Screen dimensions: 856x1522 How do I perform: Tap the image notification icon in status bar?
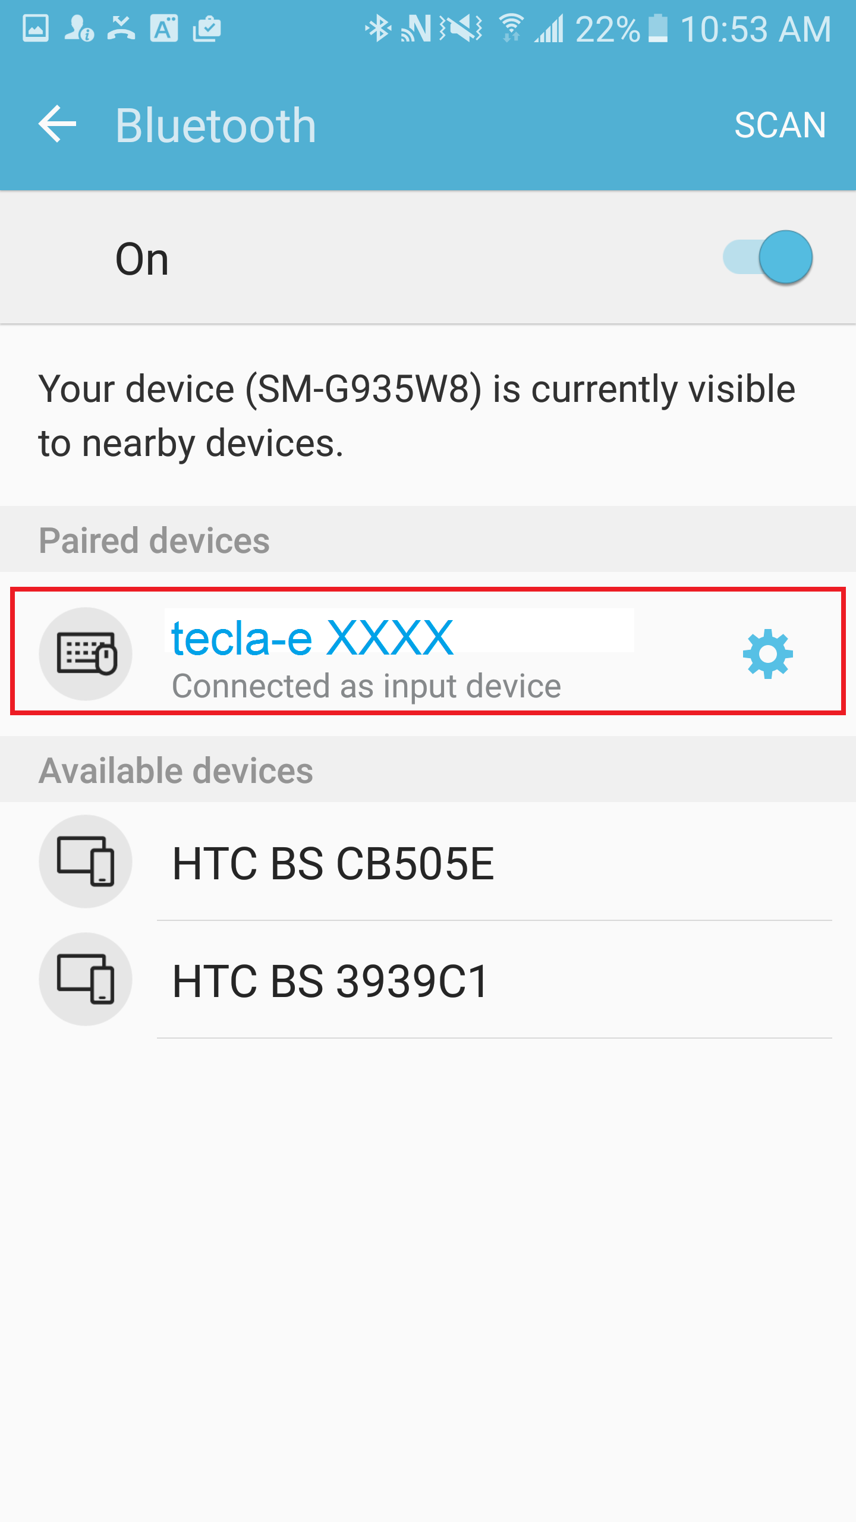[x=36, y=29]
